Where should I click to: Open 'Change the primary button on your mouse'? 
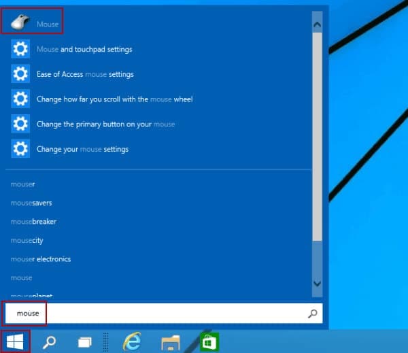point(105,124)
